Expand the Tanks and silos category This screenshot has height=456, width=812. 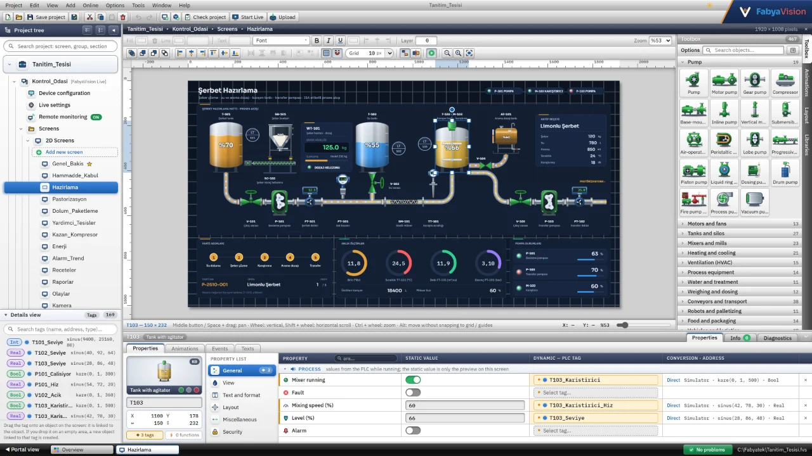tap(740, 233)
